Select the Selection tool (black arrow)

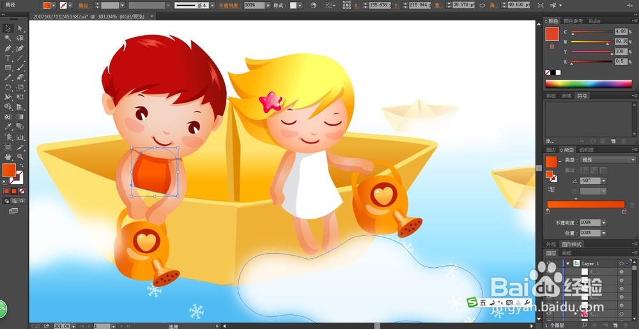[x=8, y=28]
